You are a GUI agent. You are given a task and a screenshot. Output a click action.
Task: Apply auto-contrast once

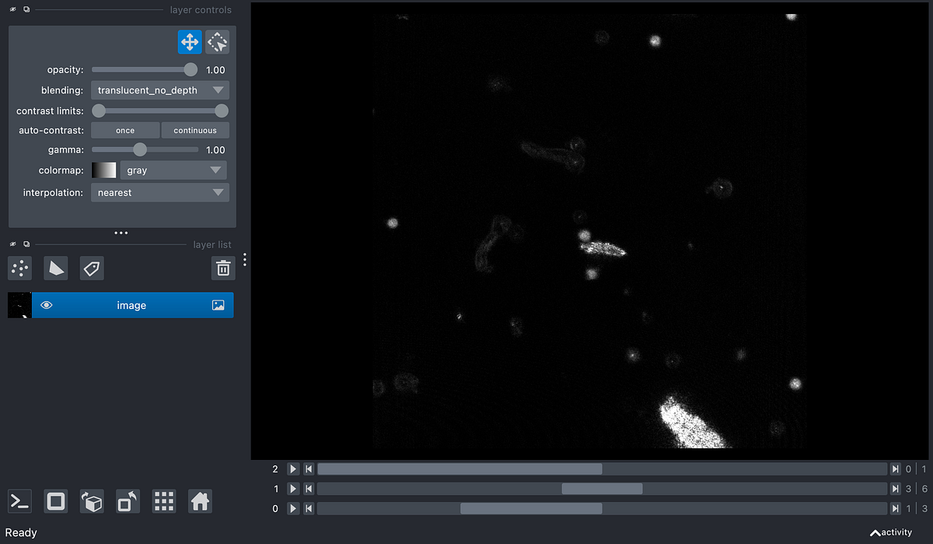pos(124,130)
